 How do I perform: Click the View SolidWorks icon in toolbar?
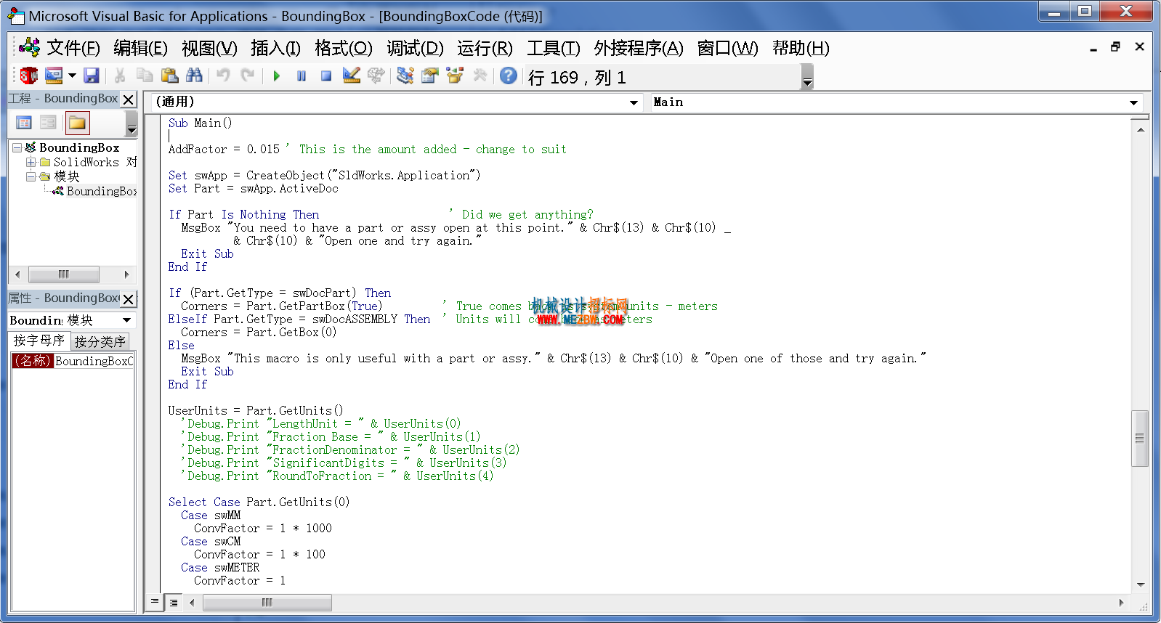(x=29, y=76)
